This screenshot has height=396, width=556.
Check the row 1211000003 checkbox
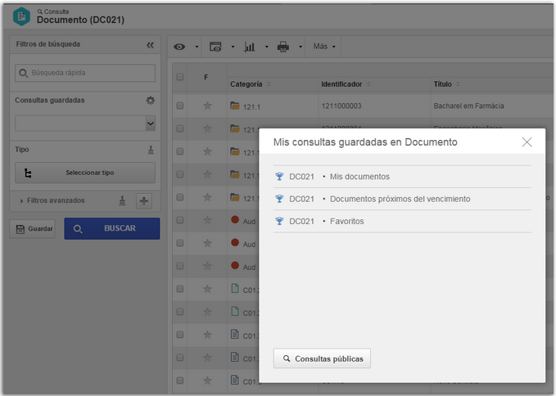coord(180,106)
